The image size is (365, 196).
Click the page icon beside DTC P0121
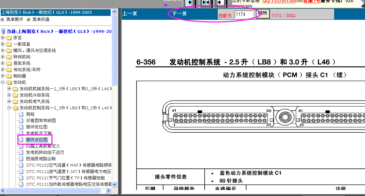[x=21, y=178]
